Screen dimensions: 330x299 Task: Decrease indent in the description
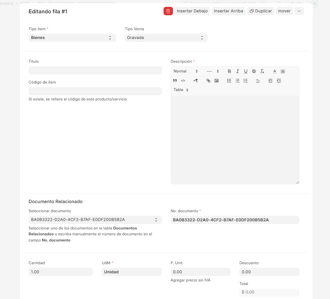(271, 81)
